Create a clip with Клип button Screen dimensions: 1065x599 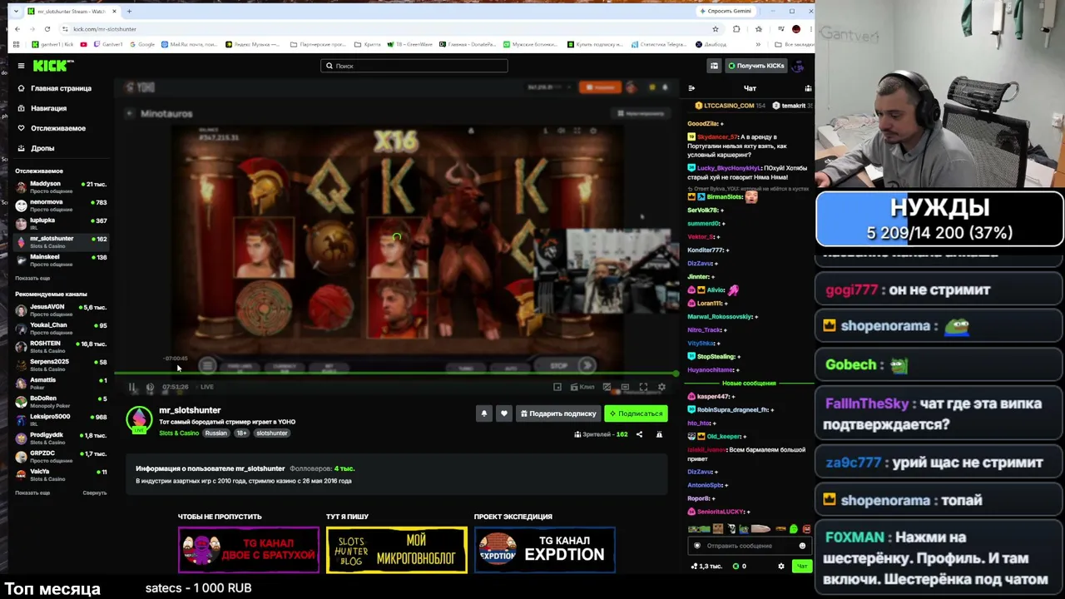click(x=582, y=387)
